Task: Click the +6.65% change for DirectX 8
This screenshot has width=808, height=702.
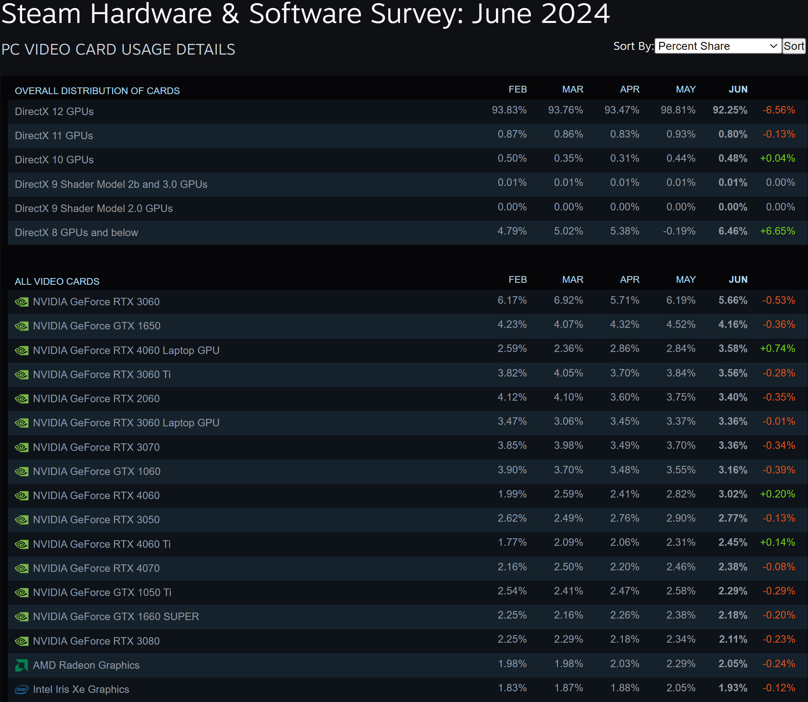Action: (x=778, y=231)
